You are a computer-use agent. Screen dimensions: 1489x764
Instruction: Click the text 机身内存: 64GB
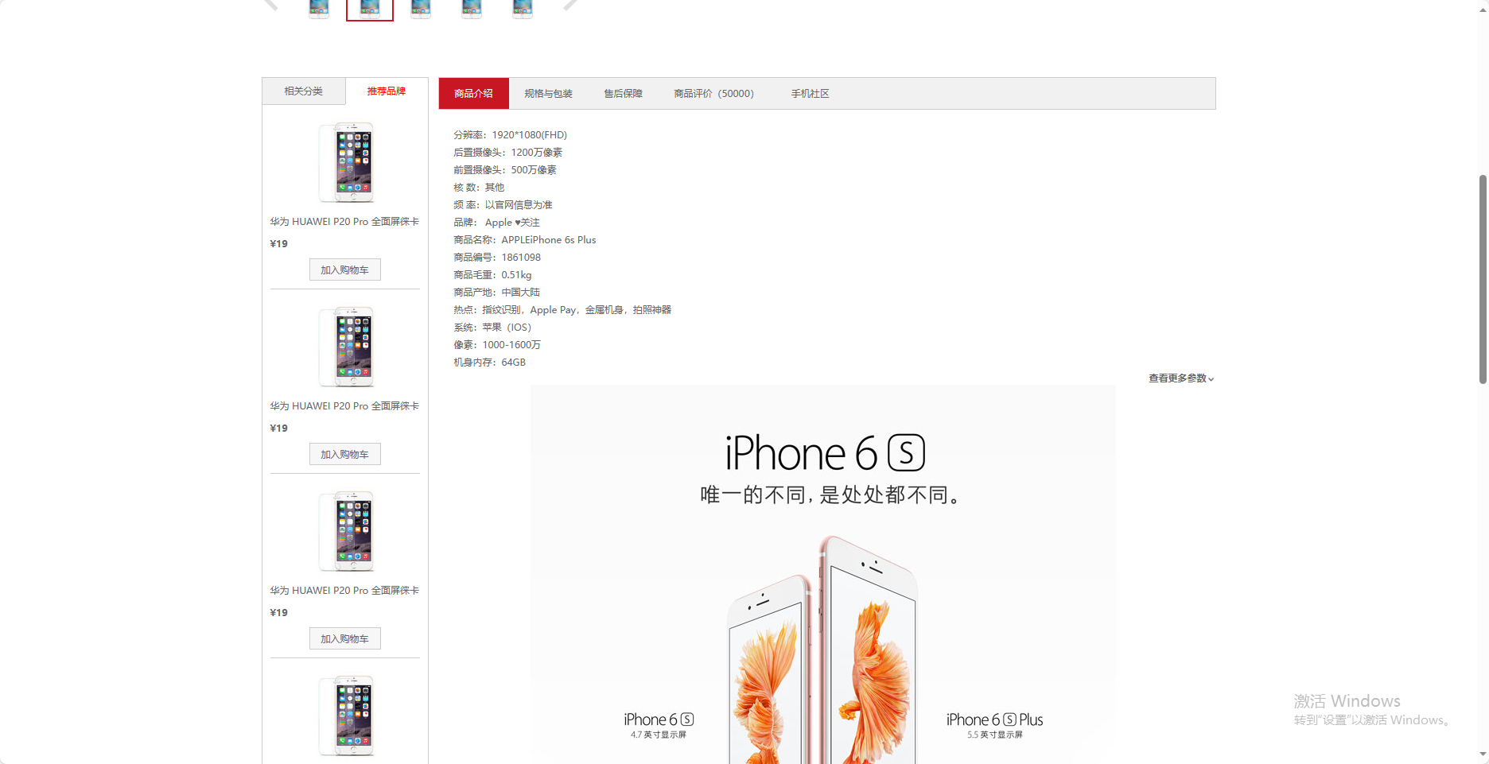489,363
